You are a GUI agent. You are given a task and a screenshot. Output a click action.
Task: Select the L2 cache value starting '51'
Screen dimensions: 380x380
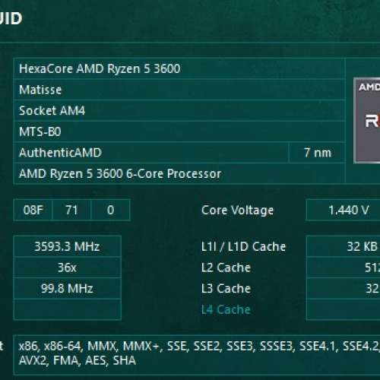tap(344, 268)
